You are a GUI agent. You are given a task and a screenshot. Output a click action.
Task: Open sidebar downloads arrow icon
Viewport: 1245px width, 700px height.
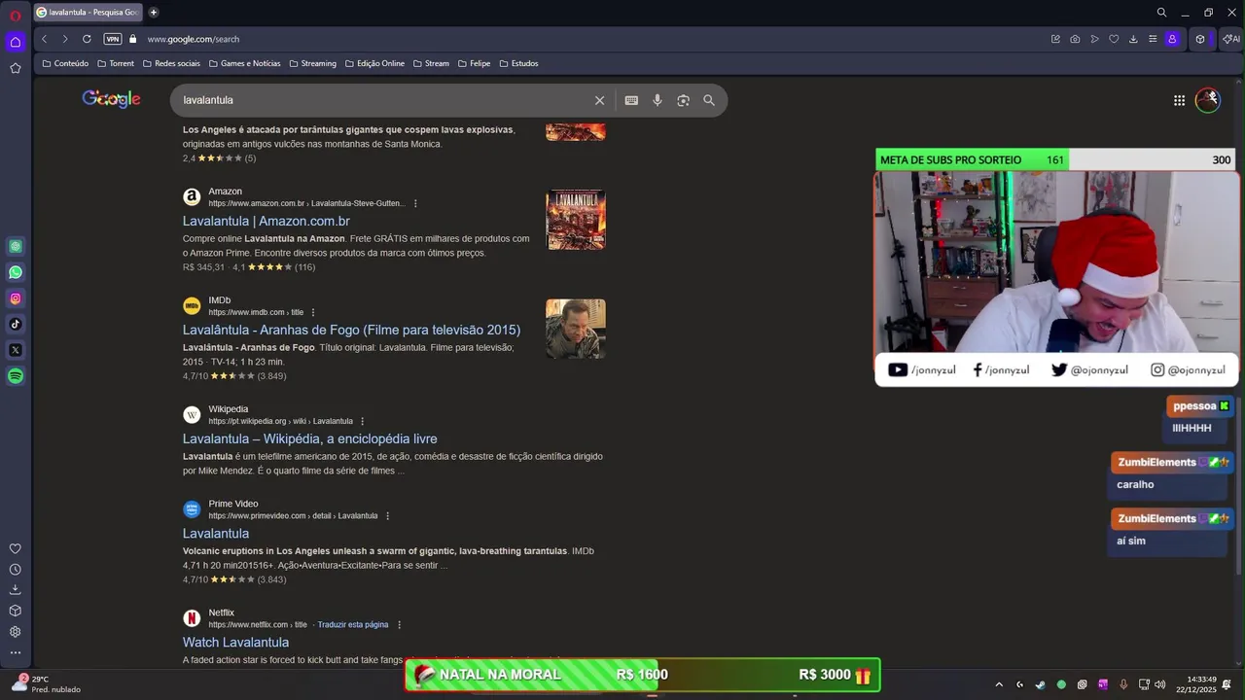tap(15, 590)
